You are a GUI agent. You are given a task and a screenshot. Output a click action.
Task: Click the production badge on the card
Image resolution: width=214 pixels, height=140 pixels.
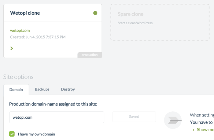tap(90, 55)
